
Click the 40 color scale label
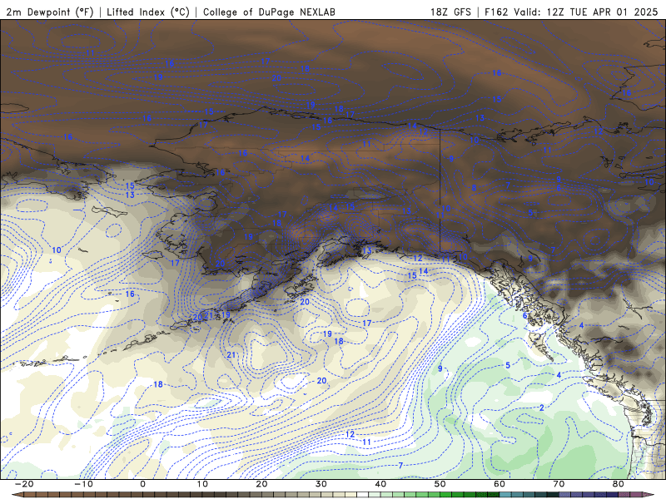[x=380, y=484]
